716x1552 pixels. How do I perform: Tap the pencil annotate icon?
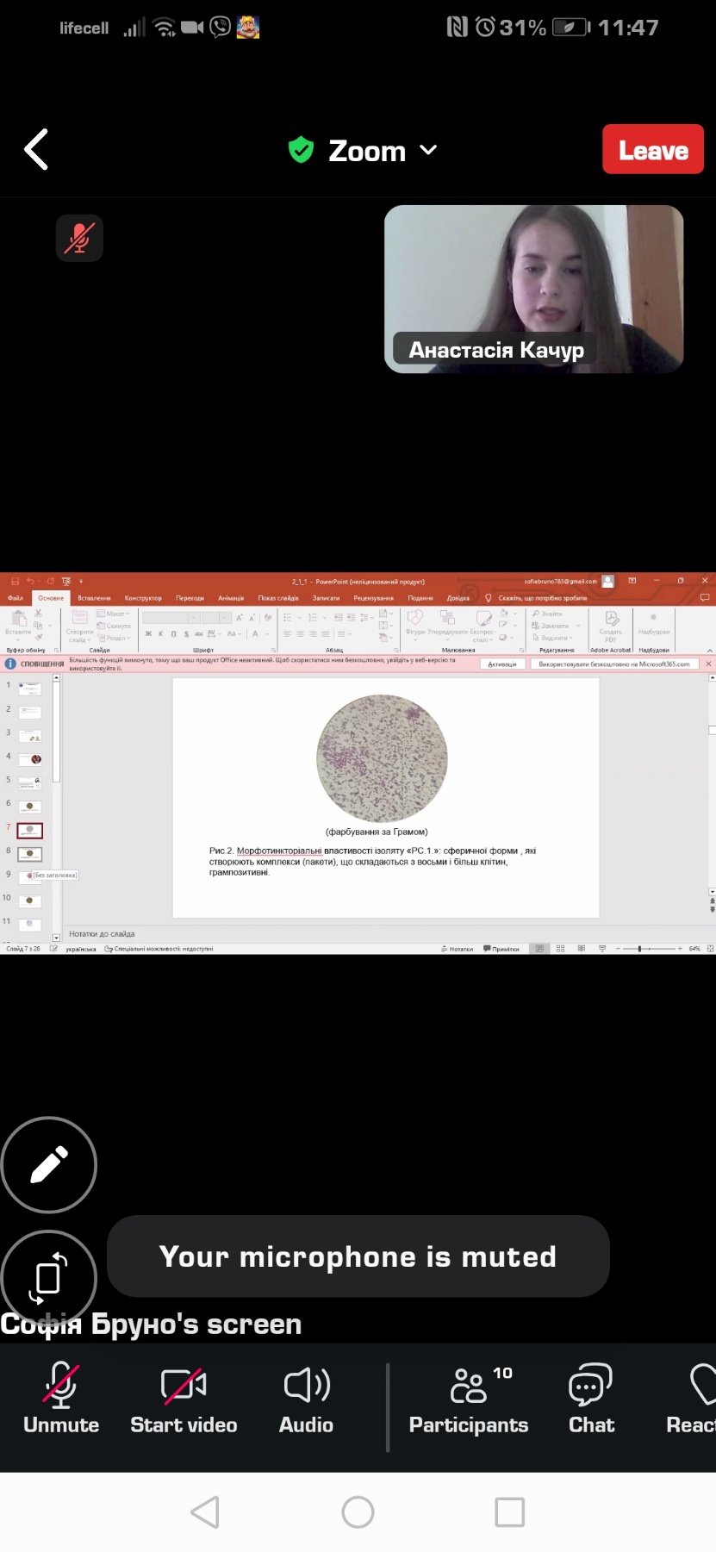[x=49, y=1165]
